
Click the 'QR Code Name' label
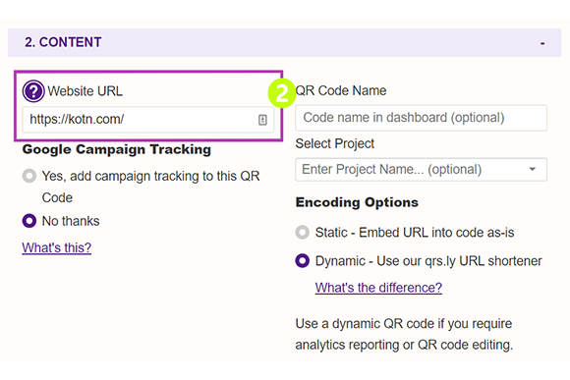(341, 90)
